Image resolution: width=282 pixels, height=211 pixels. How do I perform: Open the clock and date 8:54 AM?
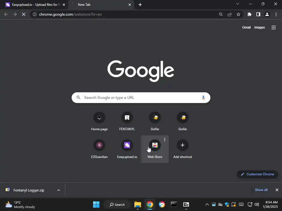[270, 204]
